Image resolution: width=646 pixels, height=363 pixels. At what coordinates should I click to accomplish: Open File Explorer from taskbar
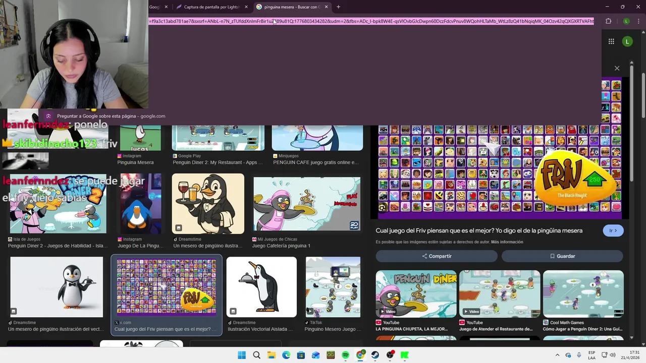click(x=272, y=355)
